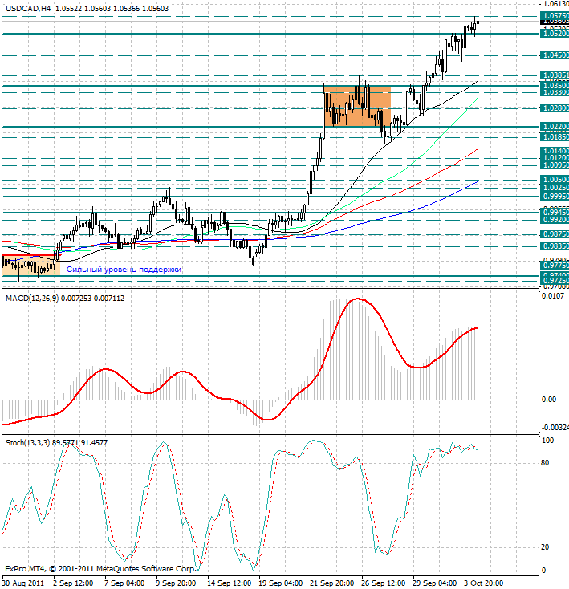Screen dimensions: 569x589
Task: Click the 21 Sep 20:00 time label
Action: click(331, 583)
